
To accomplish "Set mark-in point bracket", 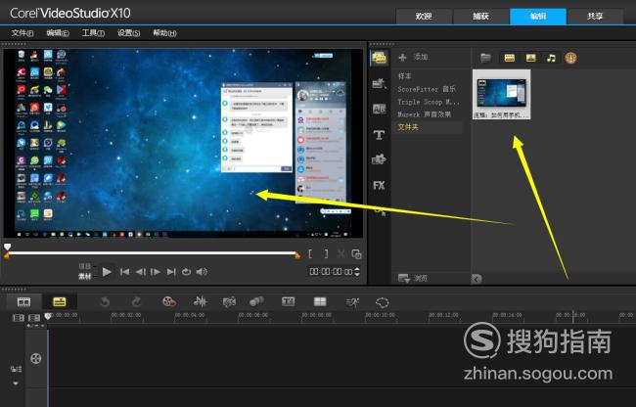I will 310,253.
